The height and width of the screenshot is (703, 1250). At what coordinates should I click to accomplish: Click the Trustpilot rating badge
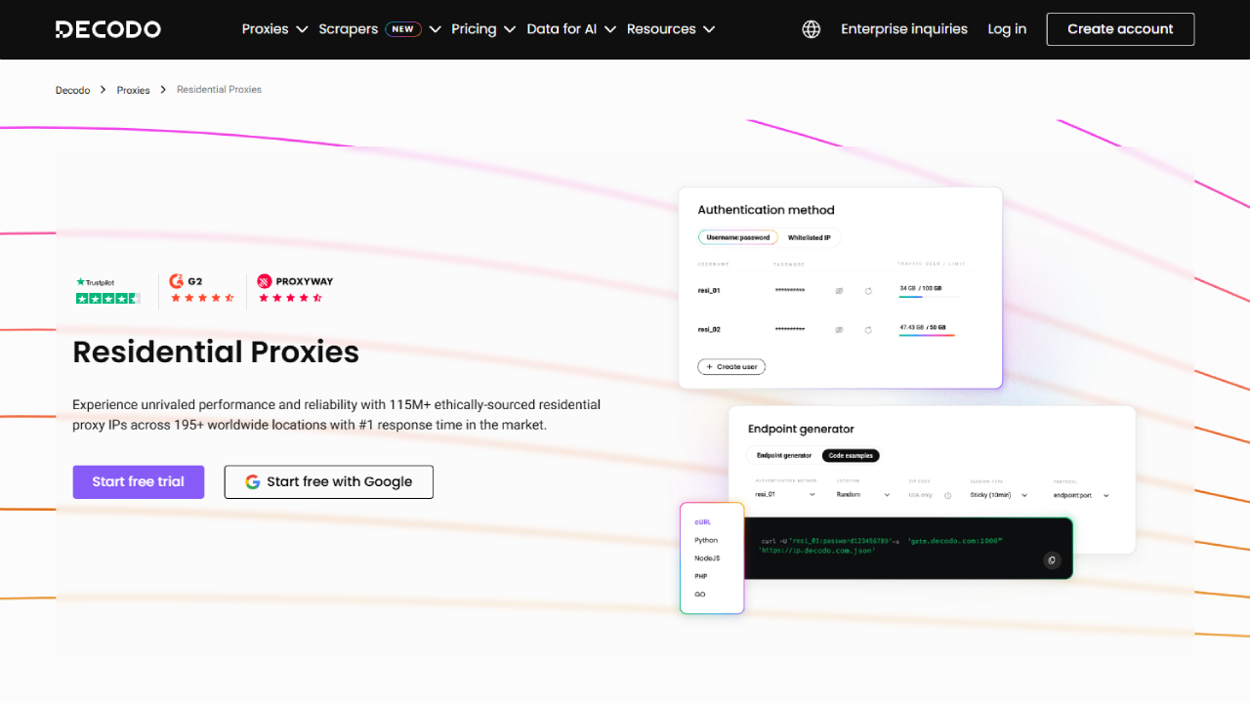108,290
